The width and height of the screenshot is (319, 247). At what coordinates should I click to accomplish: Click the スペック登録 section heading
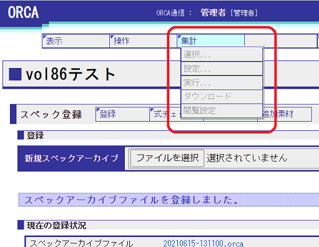click(51, 115)
